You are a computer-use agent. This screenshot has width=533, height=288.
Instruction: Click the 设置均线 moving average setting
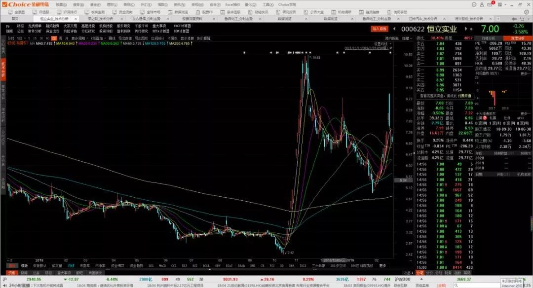(381, 44)
